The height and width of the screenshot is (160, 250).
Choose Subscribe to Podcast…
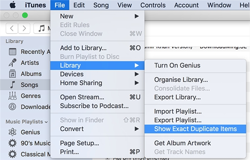(97, 106)
